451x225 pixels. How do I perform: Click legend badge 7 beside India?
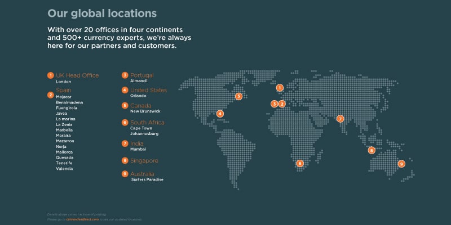click(x=125, y=143)
